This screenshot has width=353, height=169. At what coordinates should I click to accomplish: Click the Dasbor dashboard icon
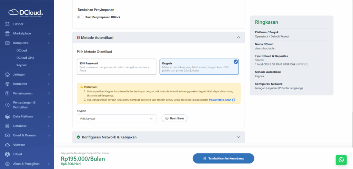tap(8, 24)
